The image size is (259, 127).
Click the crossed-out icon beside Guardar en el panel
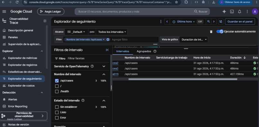pos(221,21)
